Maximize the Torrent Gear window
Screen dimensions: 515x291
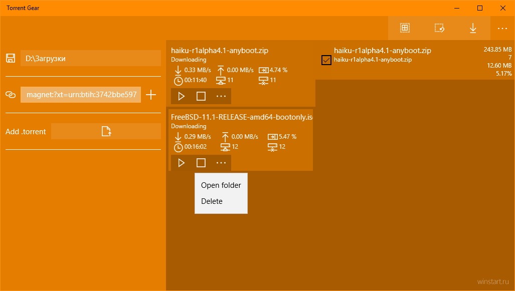(x=480, y=8)
